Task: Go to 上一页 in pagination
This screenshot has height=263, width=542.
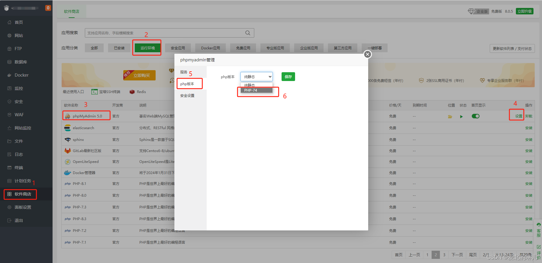Action: pyautogui.click(x=414, y=255)
